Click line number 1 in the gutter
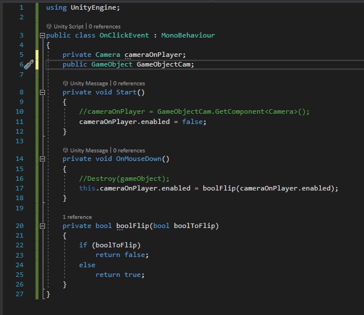 tap(21, 7)
